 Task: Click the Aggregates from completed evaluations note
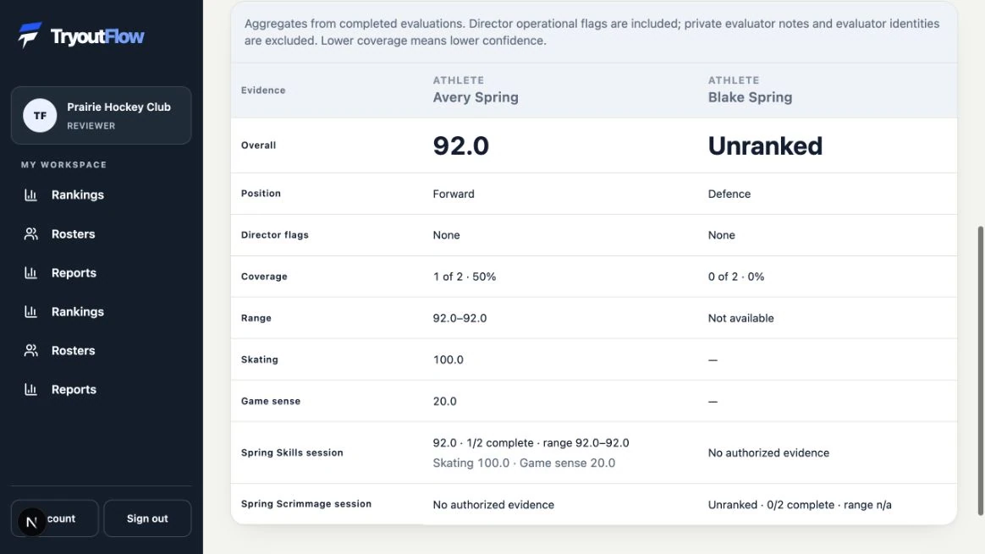(x=592, y=32)
